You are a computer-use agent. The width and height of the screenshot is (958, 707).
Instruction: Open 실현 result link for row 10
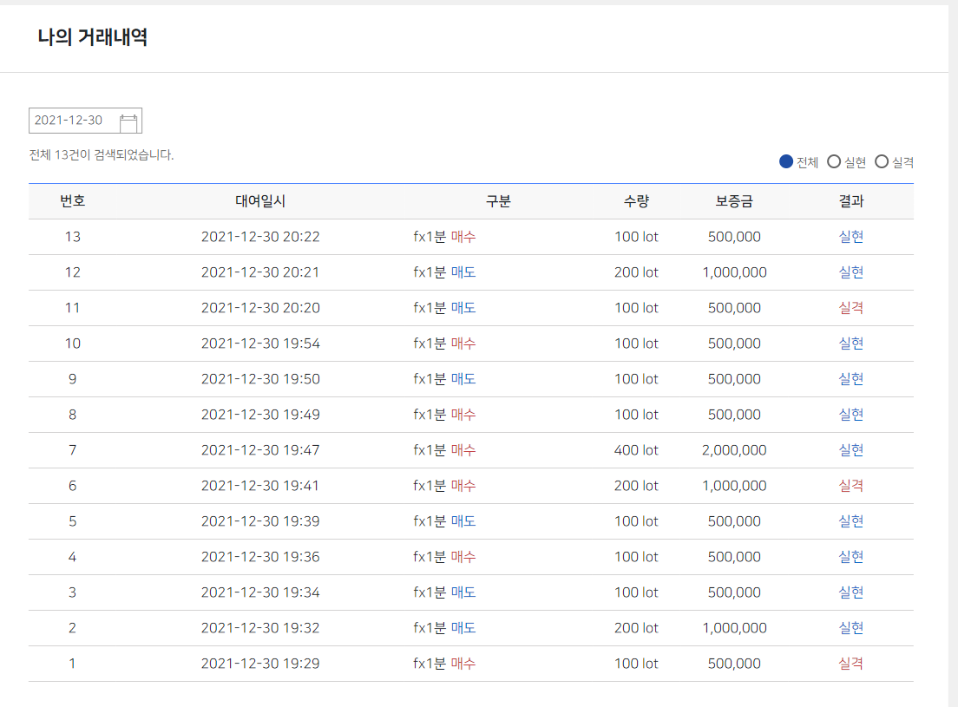click(x=851, y=344)
